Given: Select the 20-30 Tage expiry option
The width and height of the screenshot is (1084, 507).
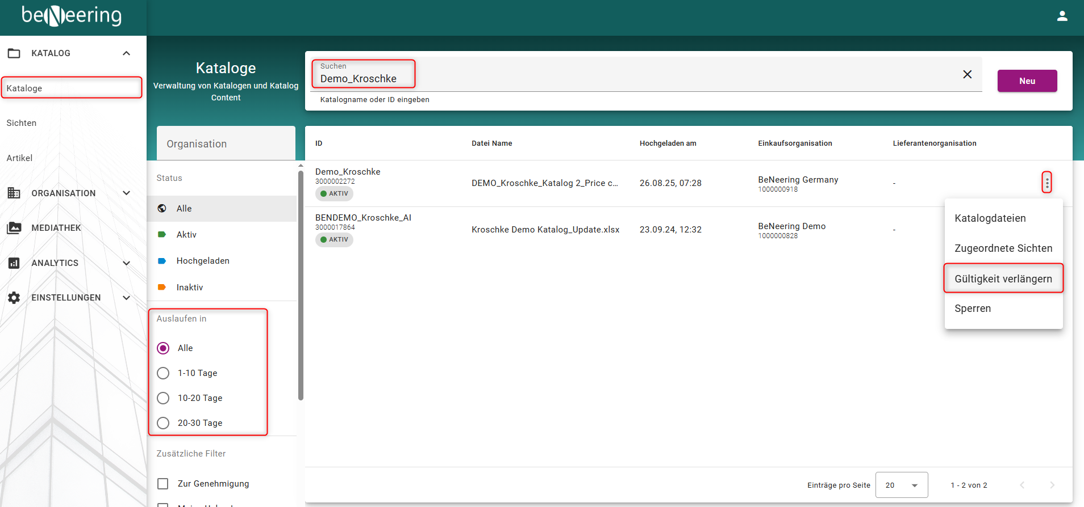Looking at the screenshot, I should (x=163, y=423).
